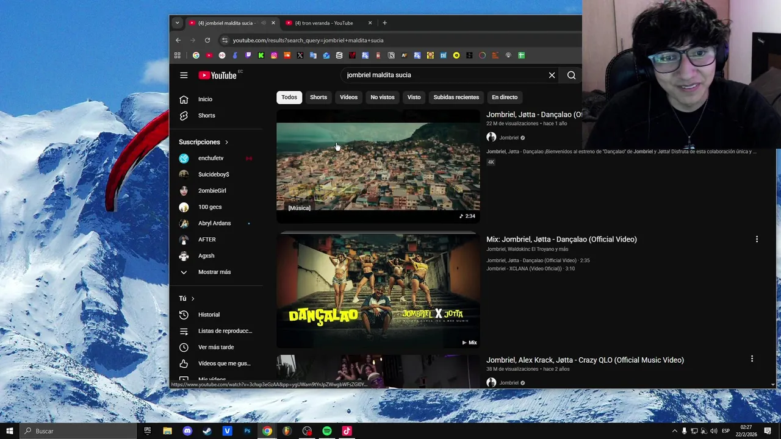Open Spotify from the taskbar
The image size is (781, 439).
click(x=327, y=431)
